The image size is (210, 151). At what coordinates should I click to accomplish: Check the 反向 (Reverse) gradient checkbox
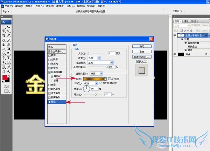[110, 79]
